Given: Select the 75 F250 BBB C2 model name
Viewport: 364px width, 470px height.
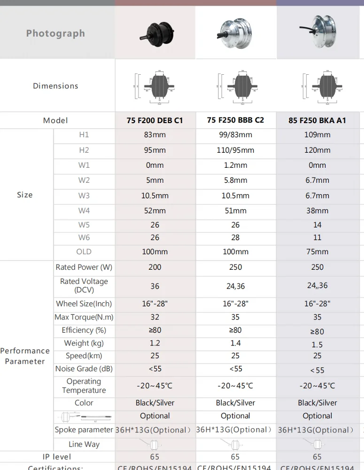Looking at the screenshot, I should point(235,120).
